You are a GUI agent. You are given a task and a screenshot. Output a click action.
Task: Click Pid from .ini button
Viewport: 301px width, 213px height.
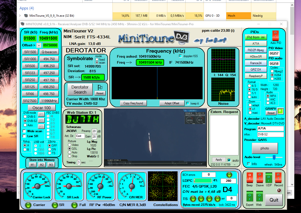point(256,37)
